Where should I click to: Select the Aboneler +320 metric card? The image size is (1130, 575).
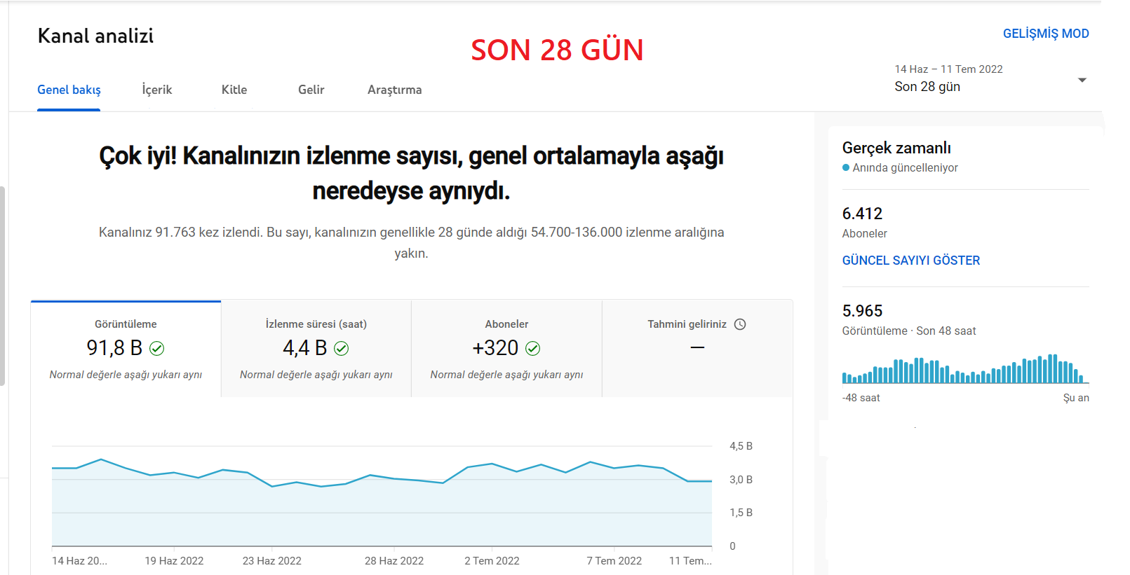tap(506, 349)
